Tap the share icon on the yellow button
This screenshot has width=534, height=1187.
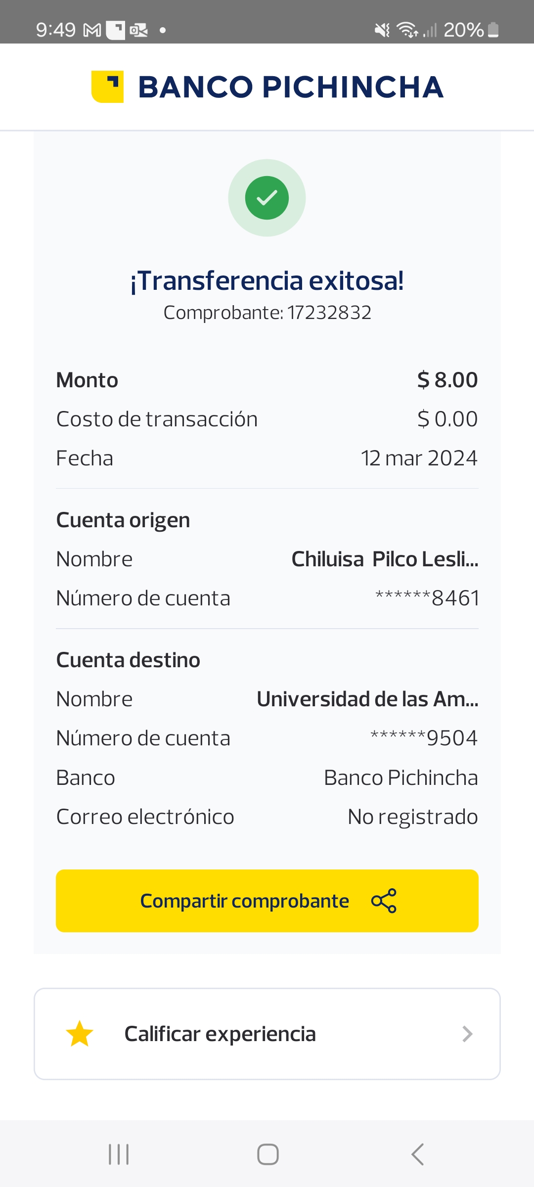tap(384, 901)
